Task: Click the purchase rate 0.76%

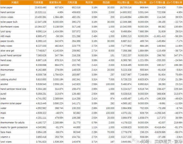Action: (94, 123)
